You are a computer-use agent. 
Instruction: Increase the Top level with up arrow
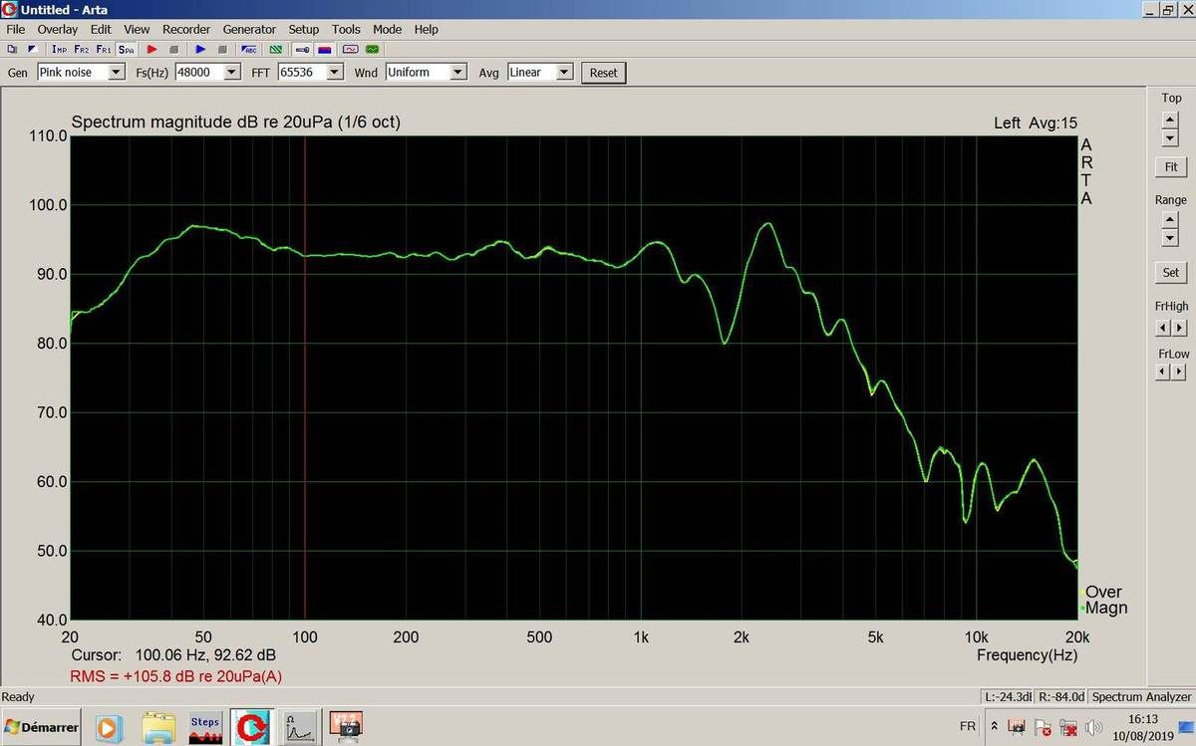point(1170,117)
